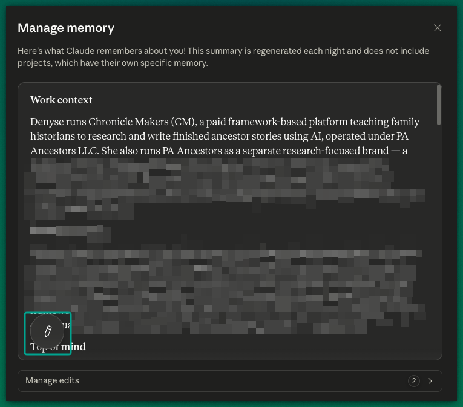Click the 'Here's what Claude remembers' description

point(223,57)
